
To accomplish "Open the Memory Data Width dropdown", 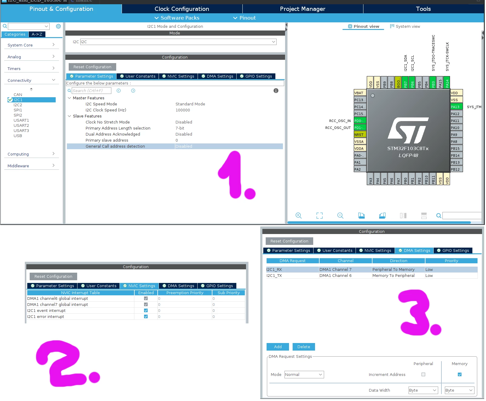I will (459, 390).
